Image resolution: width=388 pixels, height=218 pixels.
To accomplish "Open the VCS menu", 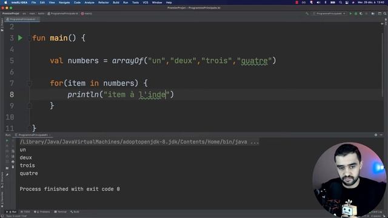I will tap(145, 2).
